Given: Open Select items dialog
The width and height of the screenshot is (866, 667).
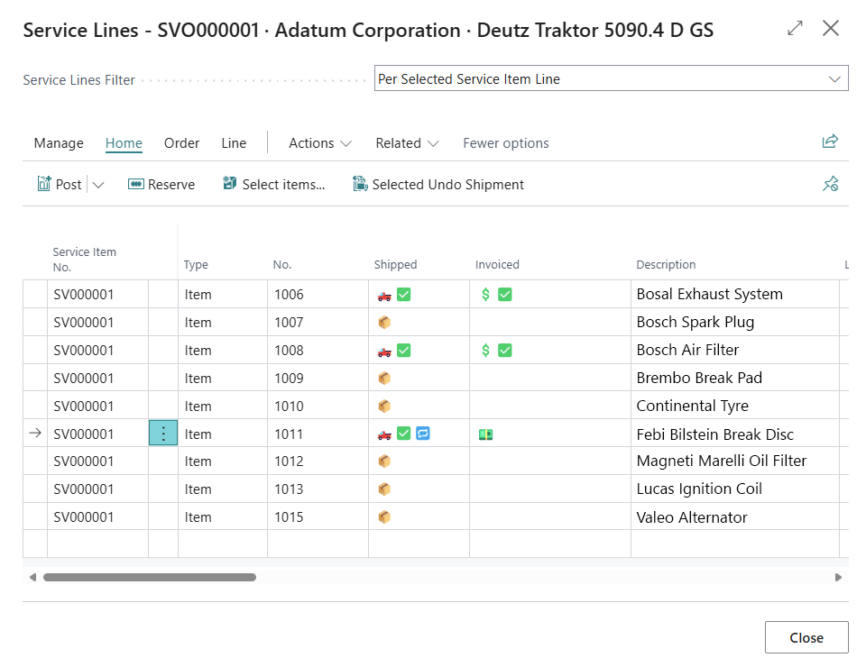Looking at the screenshot, I should (273, 184).
